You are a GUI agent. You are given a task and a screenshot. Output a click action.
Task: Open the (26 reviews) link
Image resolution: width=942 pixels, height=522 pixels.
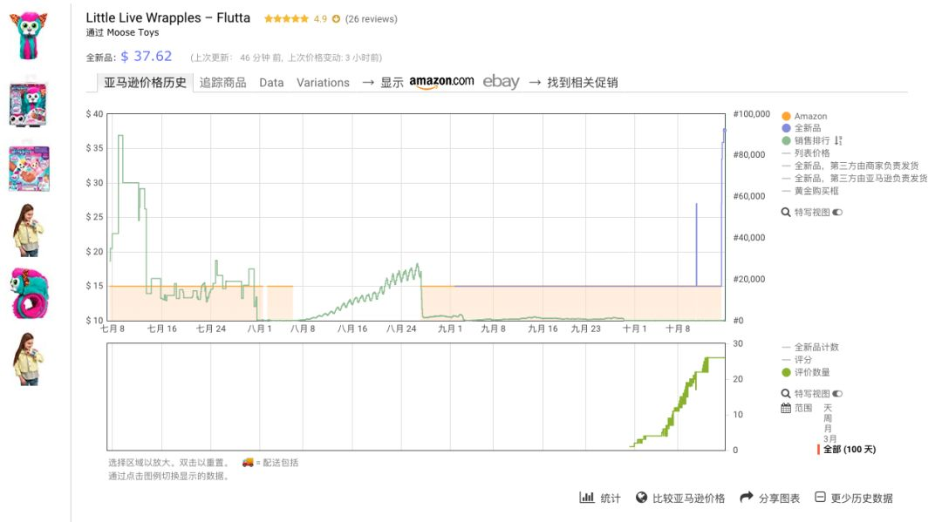point(372,18)
